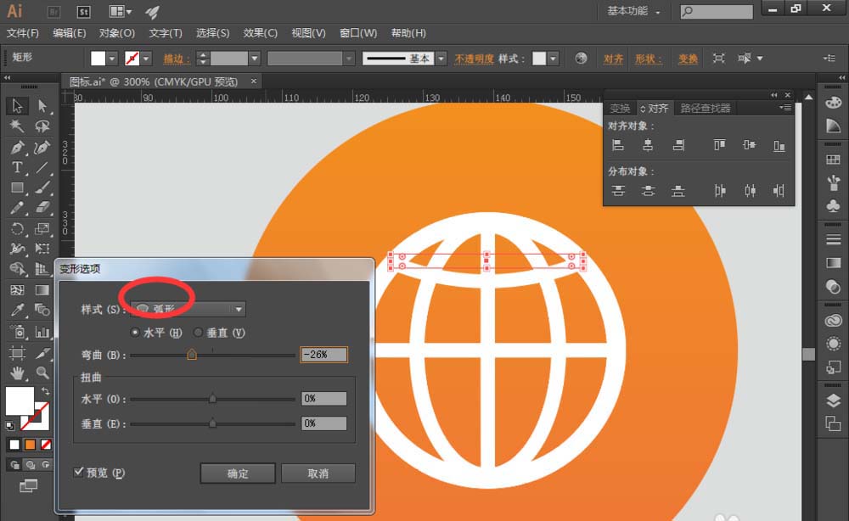Select the Selection (black arrow) tool
This screenshot has height=521, width=849.
(x=17, y=105)
